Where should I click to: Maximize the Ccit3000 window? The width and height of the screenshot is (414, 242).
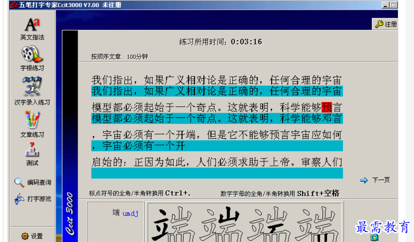pos(394,5)
